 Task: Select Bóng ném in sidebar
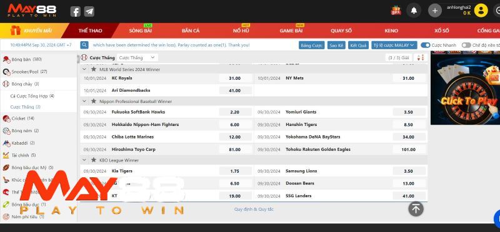click(38, 131)
